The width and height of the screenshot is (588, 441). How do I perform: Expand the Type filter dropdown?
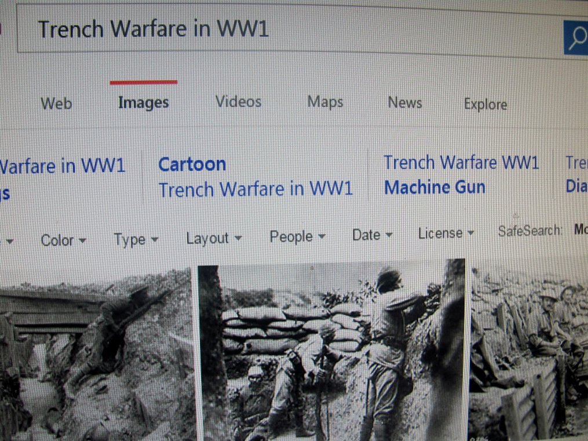(x=136, y=239)
